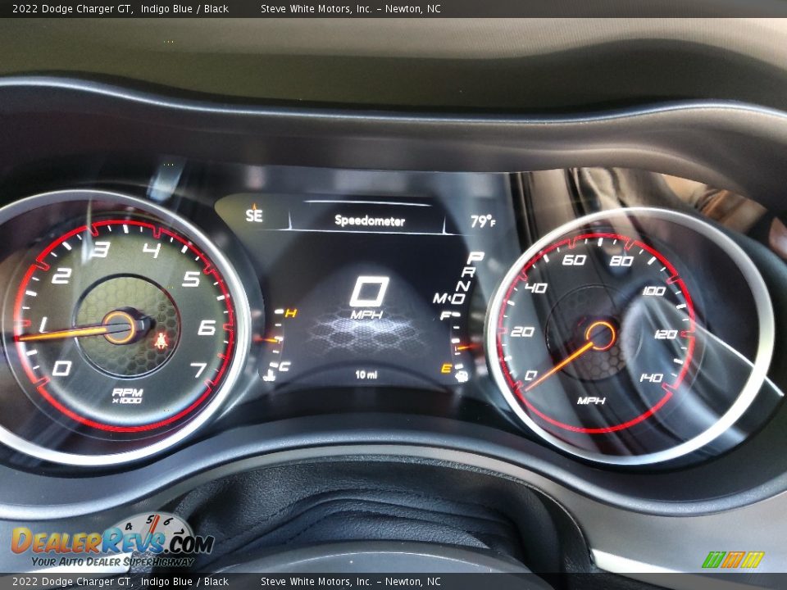Click the bottom Steve White Motors caption
This screenshot has height=590, width=787.
pos(350,582)
